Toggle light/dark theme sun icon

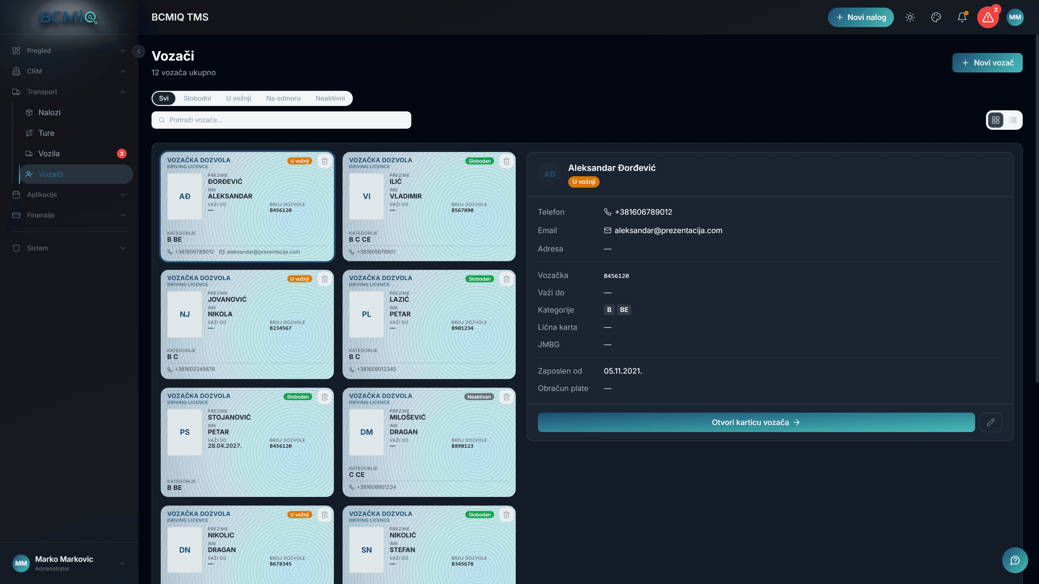[x=910, y=17]
